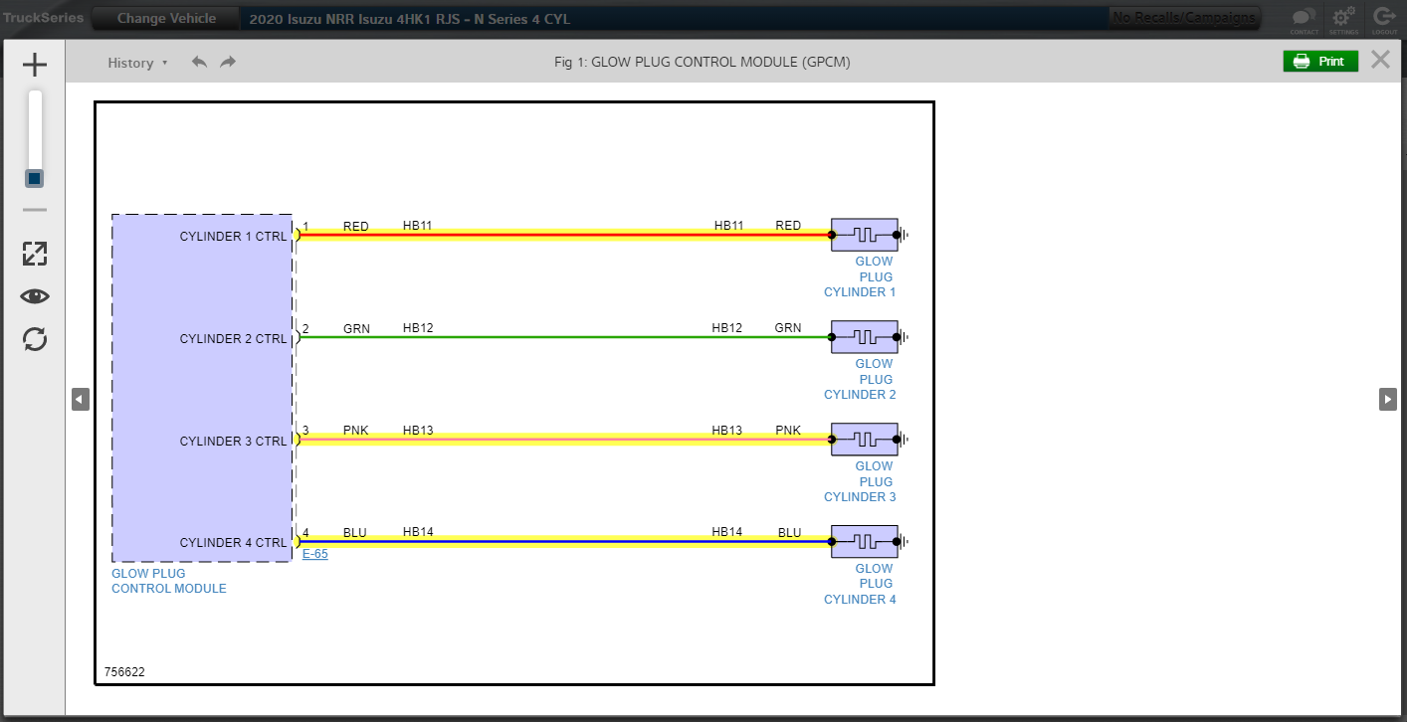Click the Change Vehicle button
1407x722 pixels.
[x=166, y=19]
